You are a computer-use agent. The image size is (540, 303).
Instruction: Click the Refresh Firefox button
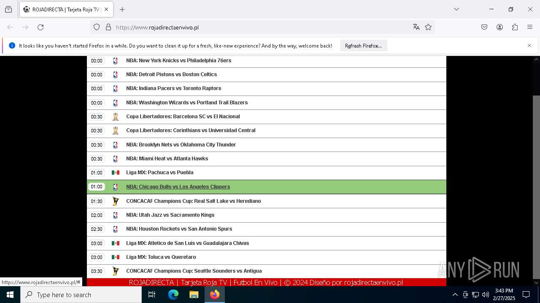coord(363,46)
